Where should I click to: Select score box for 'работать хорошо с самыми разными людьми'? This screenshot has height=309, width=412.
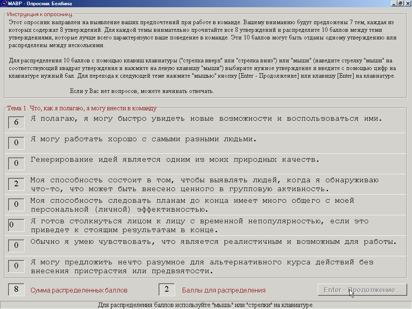click(16, 143)
